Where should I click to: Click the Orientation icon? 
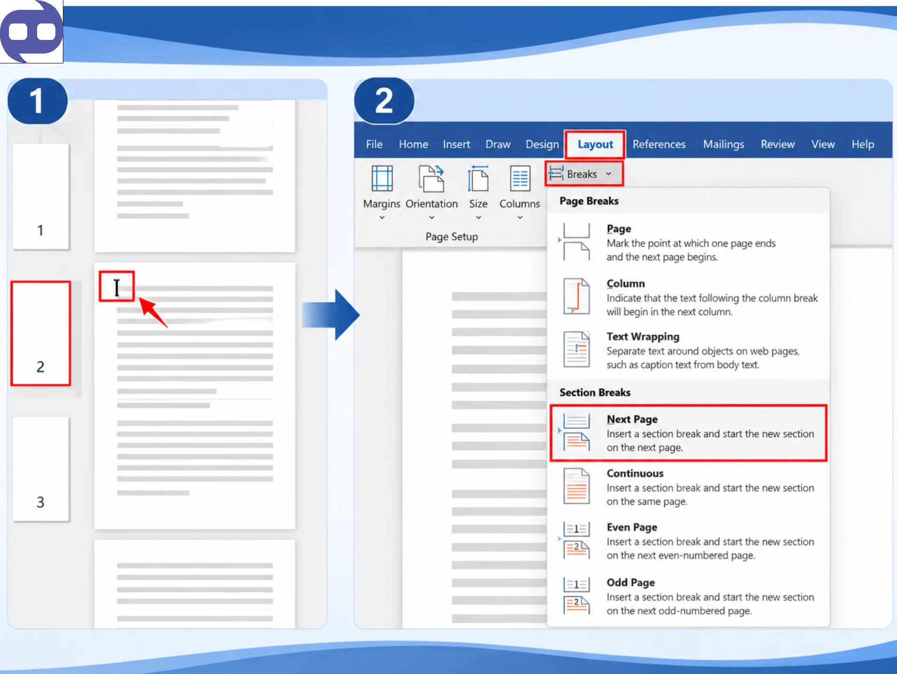(431, 178)
